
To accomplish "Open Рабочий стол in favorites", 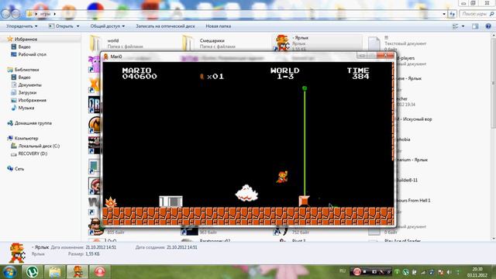I will pyautogui.click(x=32, y=54).
